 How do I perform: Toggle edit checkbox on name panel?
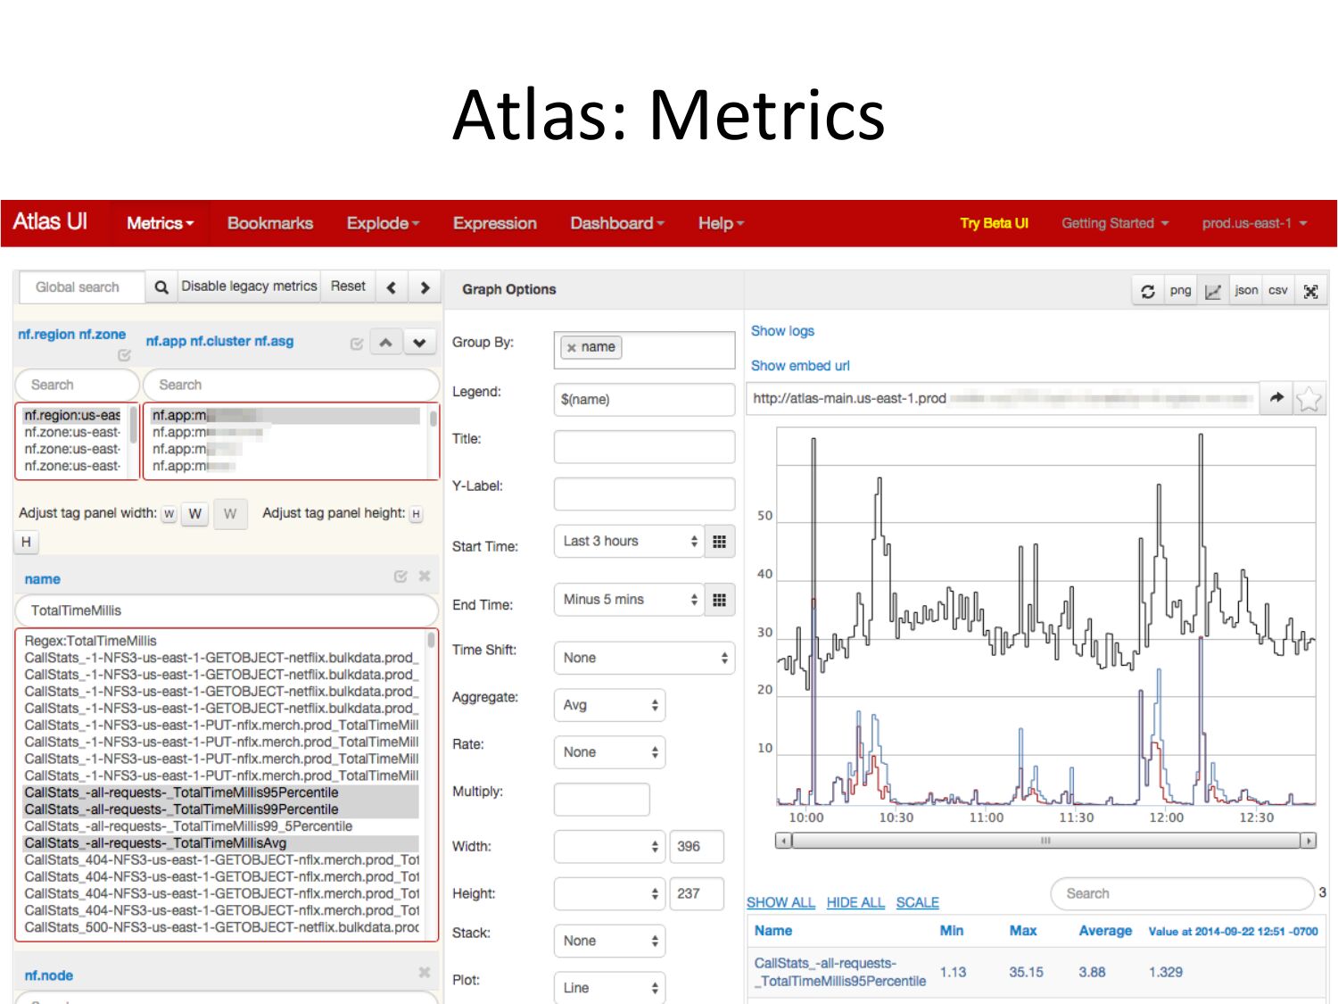(x=401, y=577)
